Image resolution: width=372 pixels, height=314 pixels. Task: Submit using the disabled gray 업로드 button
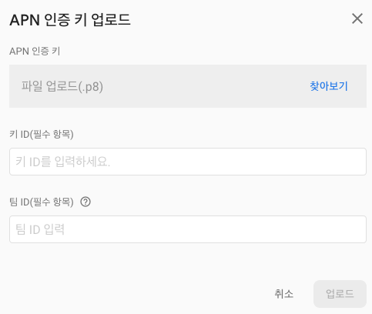click(340, 294)
